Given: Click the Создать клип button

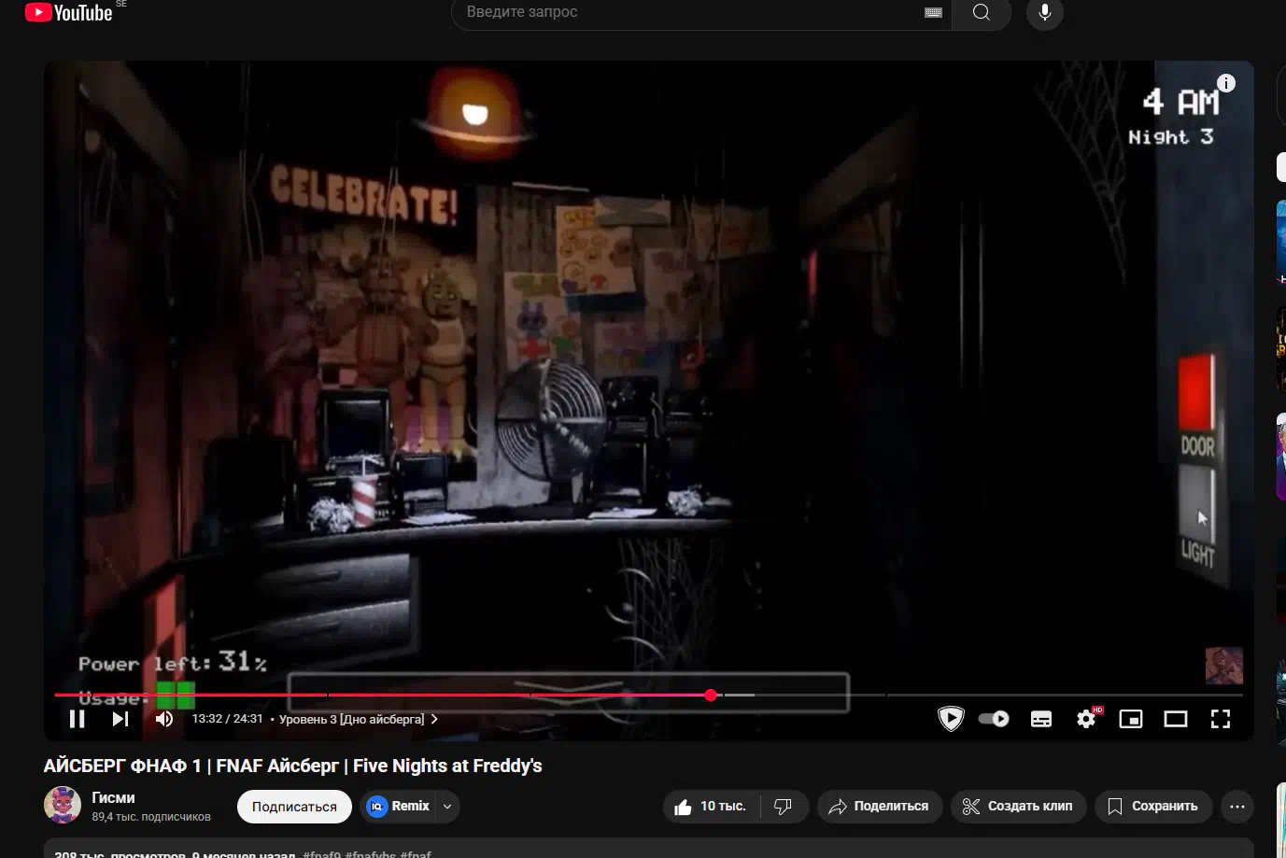Looking at the screenshot, I should coord(1018,807).
